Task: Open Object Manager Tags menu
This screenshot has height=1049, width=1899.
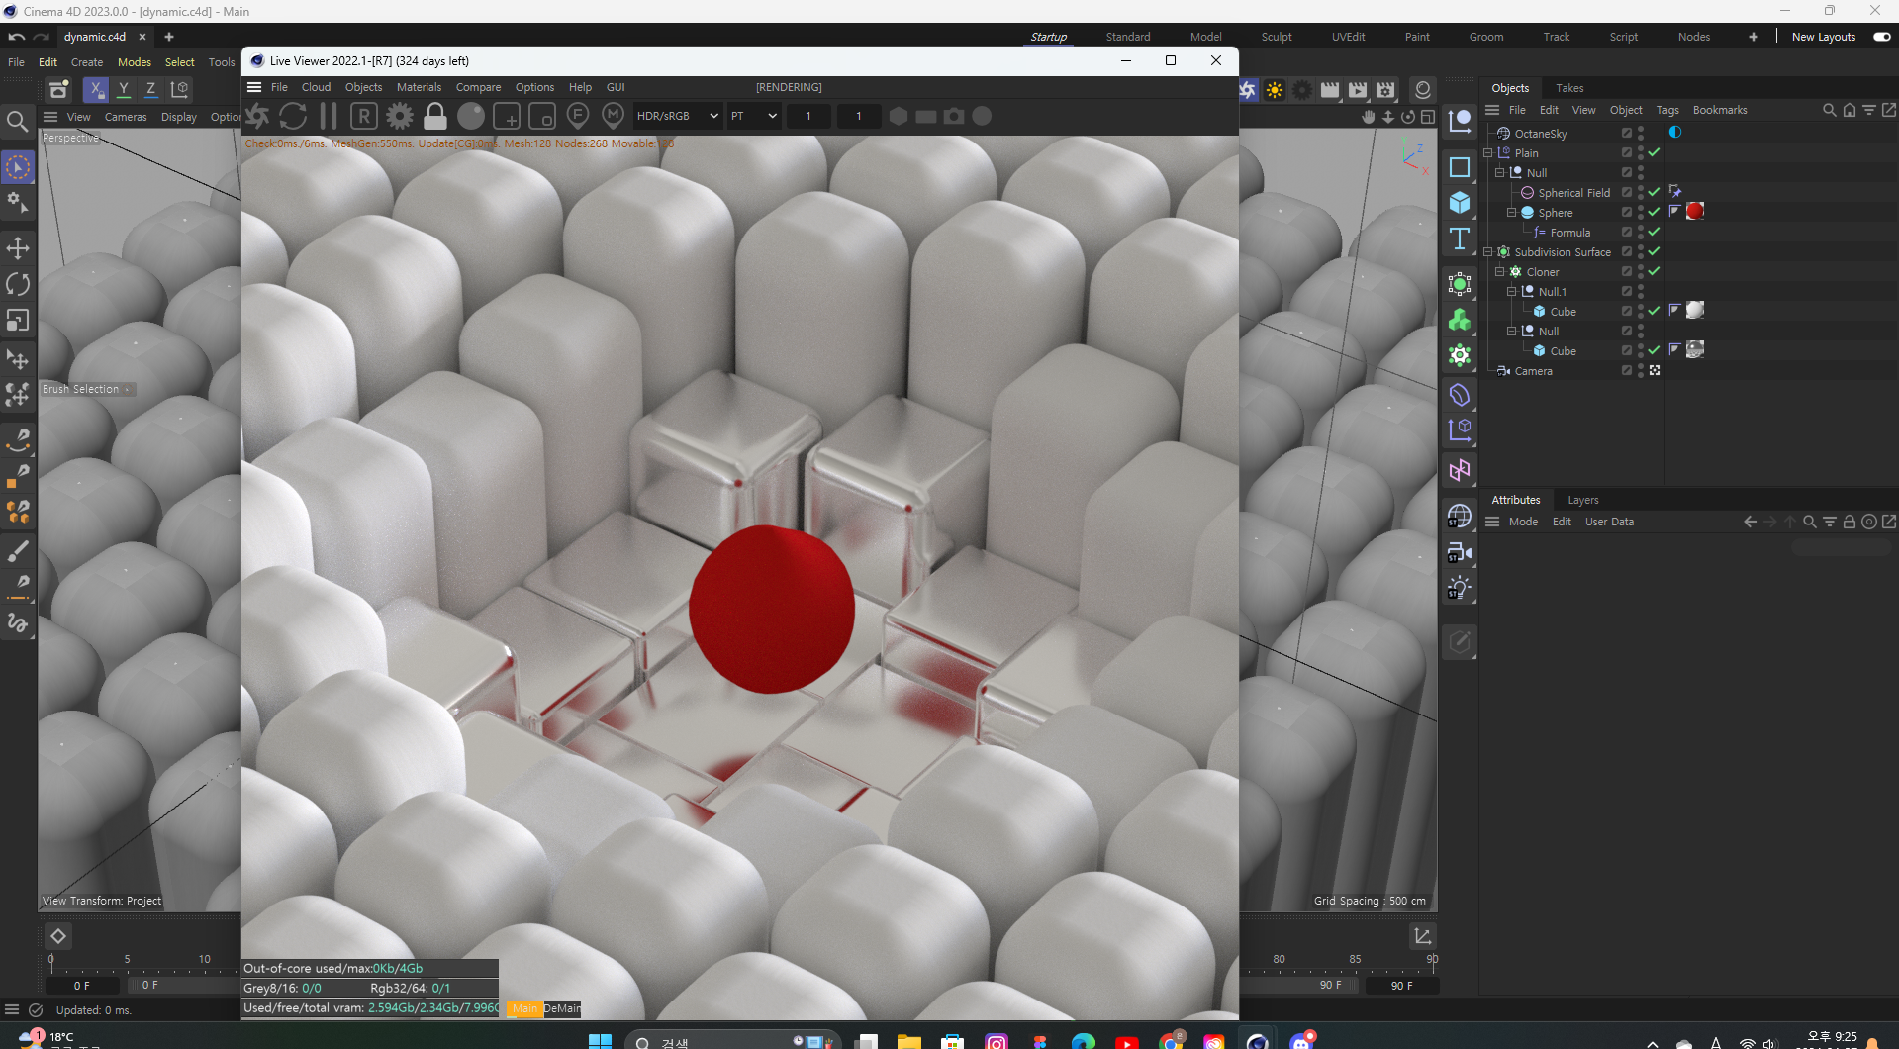Action: click(x=1667, y=110)
